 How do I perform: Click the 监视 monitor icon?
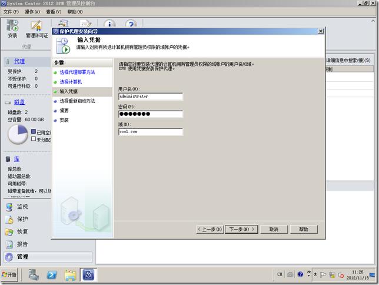tap(9, 207)
